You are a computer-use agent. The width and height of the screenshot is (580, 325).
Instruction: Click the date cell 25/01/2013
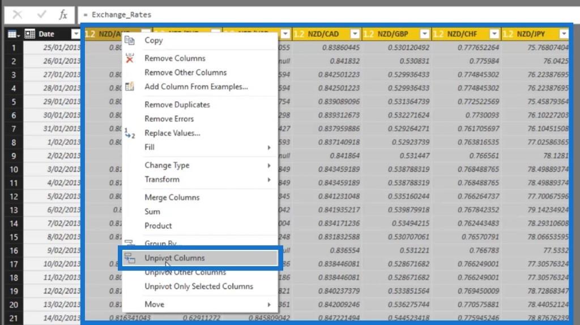point(52,47)
